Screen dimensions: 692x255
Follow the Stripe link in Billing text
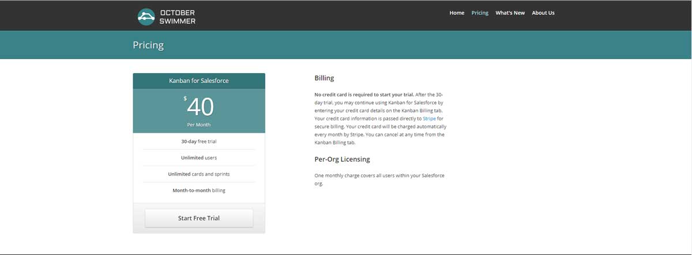coord(429,118)
